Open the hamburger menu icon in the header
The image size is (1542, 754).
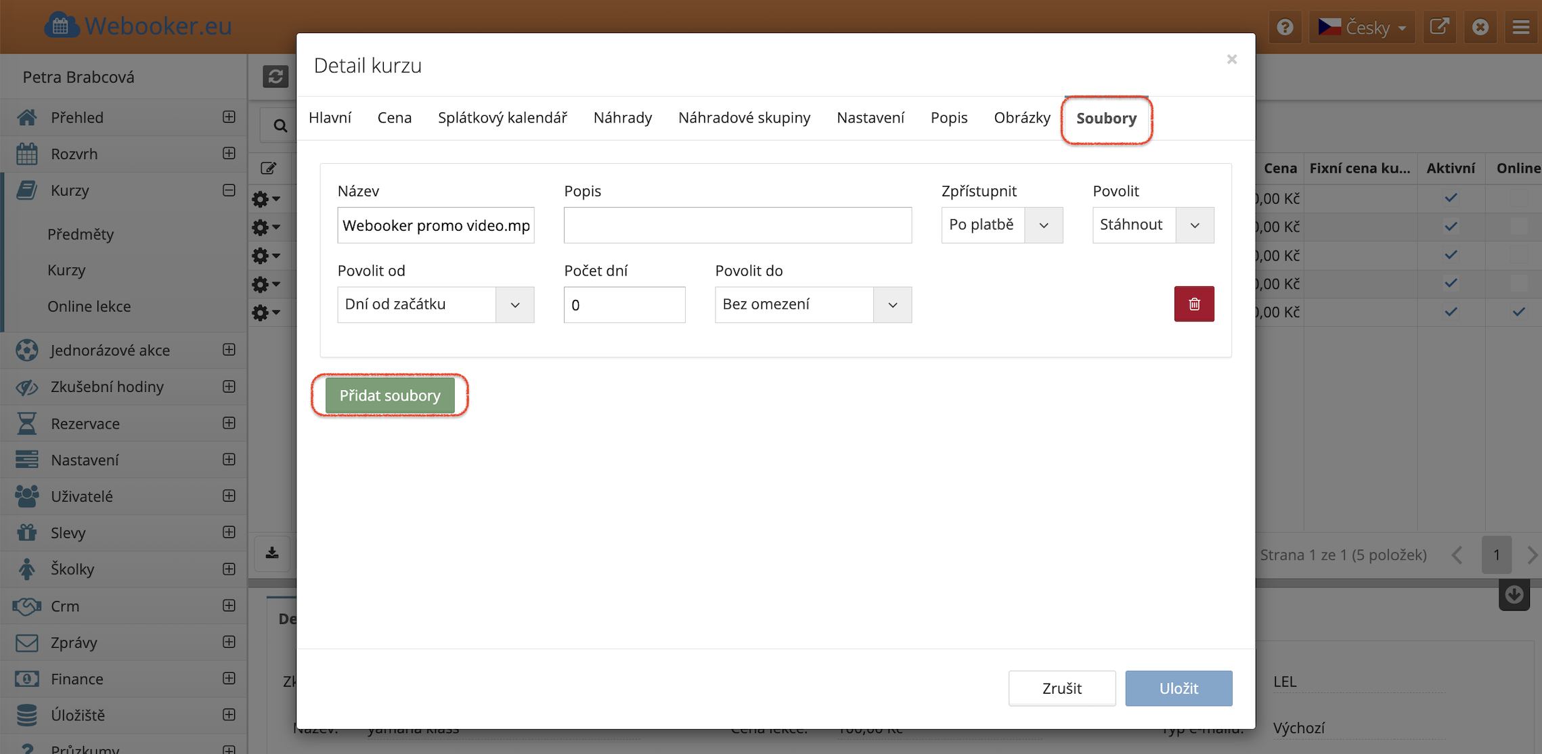point(1521,27)
